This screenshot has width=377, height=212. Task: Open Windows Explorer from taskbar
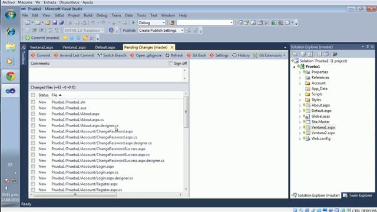pyautogui.click(x=11, y=47)
